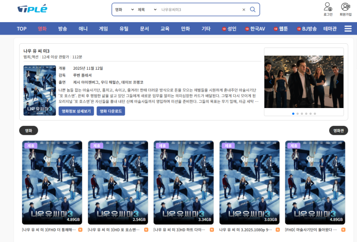Viewport: 357px width, 242px height.
Task: Go to the TOP menu tab
Action: click(x=22, y=29)
